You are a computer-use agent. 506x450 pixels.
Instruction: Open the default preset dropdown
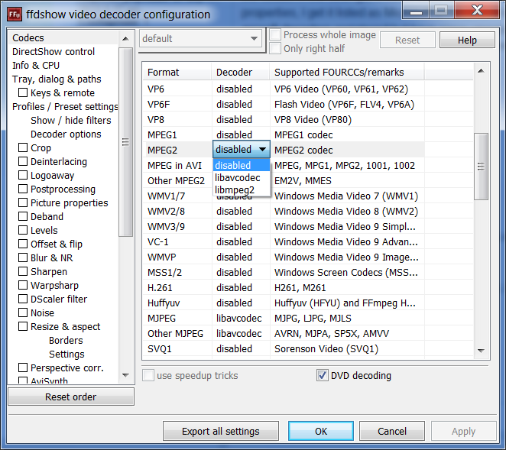[200, 39]
